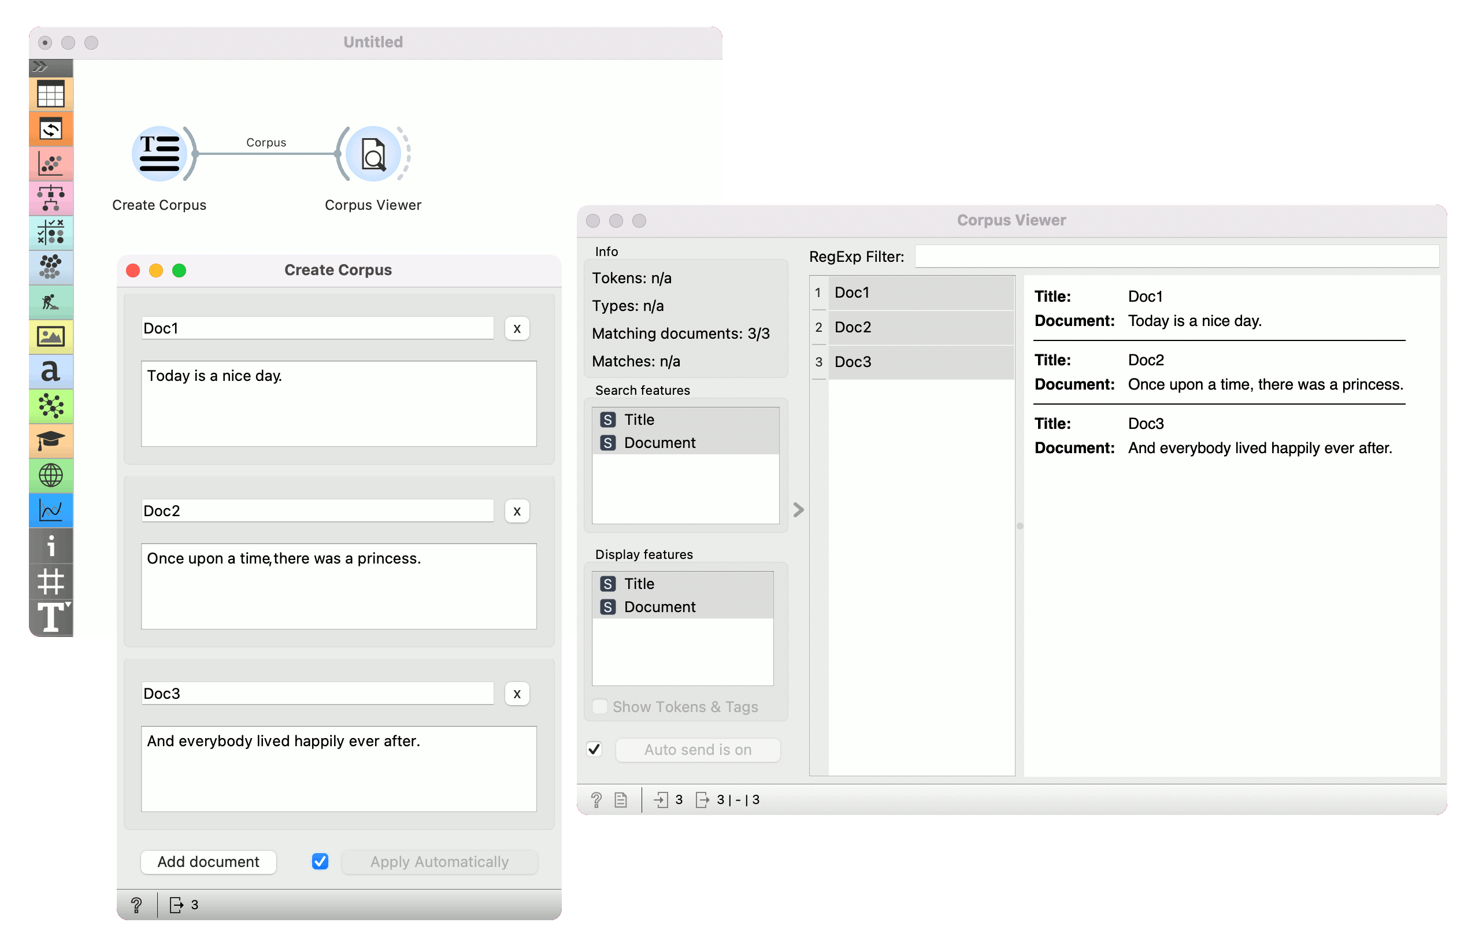Toggle the Apply Automatically checkbox

[320, 861]
